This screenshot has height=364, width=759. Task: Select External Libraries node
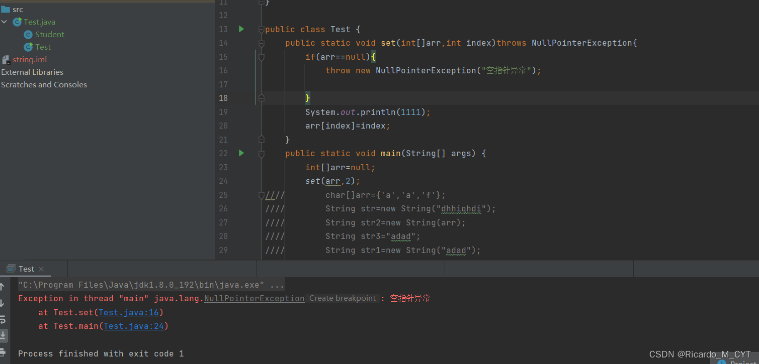[x=32, y=72]
